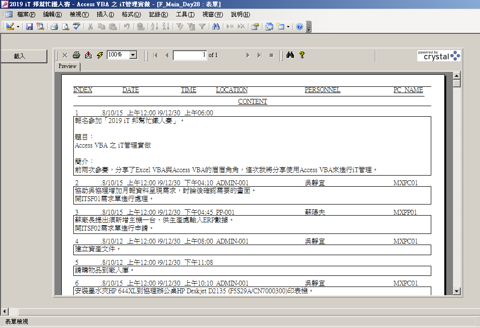The height and width of the screenshot is (328, 480).
Task: Open the properties icon
Action: click(x=255, y=27)
